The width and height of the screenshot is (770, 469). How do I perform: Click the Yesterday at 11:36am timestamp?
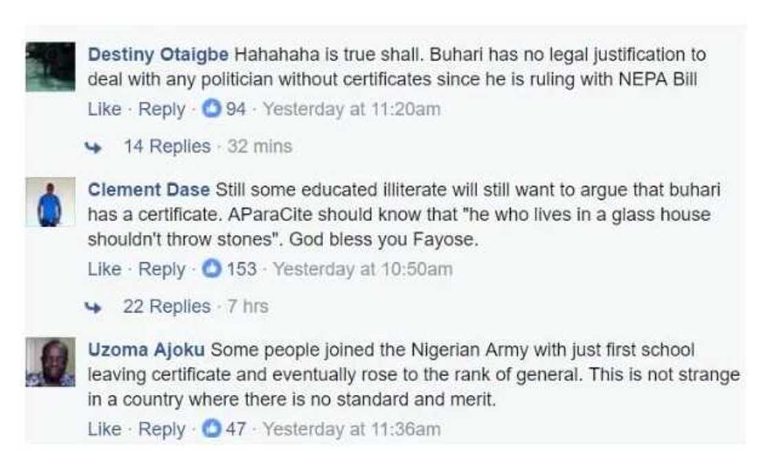tap(351, 429)
